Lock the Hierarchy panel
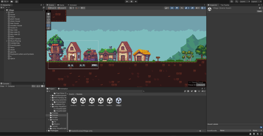Image resolution: width=263 pixels, height=136 pixels. [41, 5]
